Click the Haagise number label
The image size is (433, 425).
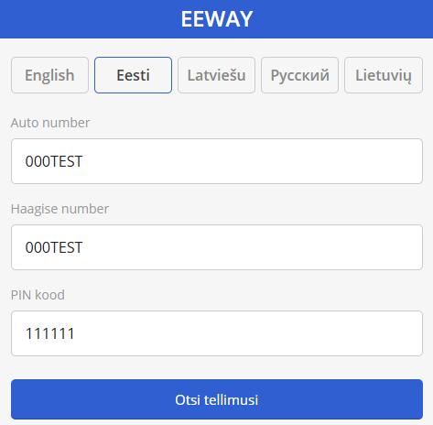point(60,209)
